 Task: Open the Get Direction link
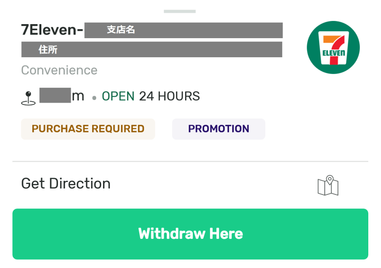66,184
